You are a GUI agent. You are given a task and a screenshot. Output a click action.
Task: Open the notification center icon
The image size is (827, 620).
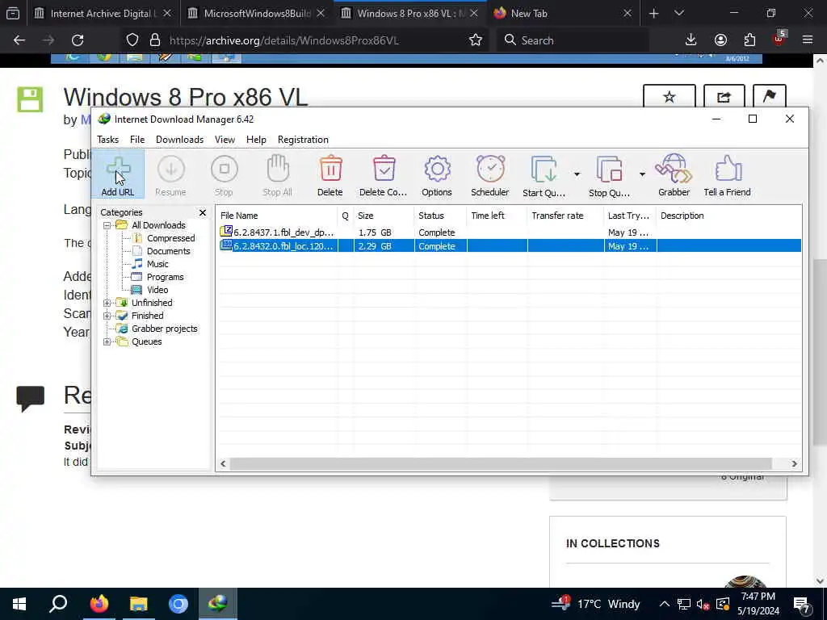point(802,604)
